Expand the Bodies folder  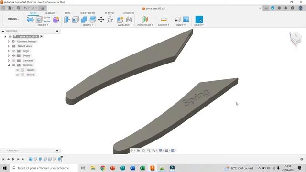tap(9, 56)
